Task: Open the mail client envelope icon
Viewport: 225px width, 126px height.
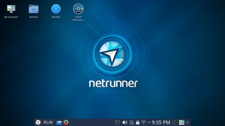Action: [59, 123]
